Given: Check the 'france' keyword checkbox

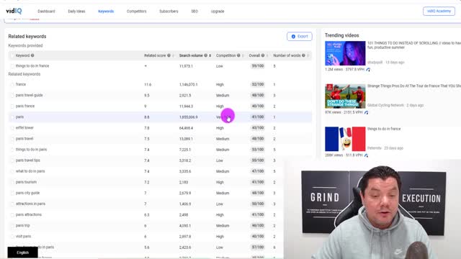Looking at the screenshot, I should 12,85.
